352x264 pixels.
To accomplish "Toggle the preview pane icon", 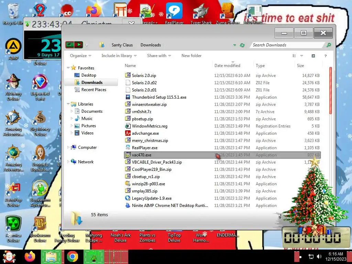I will pos(313,56).
